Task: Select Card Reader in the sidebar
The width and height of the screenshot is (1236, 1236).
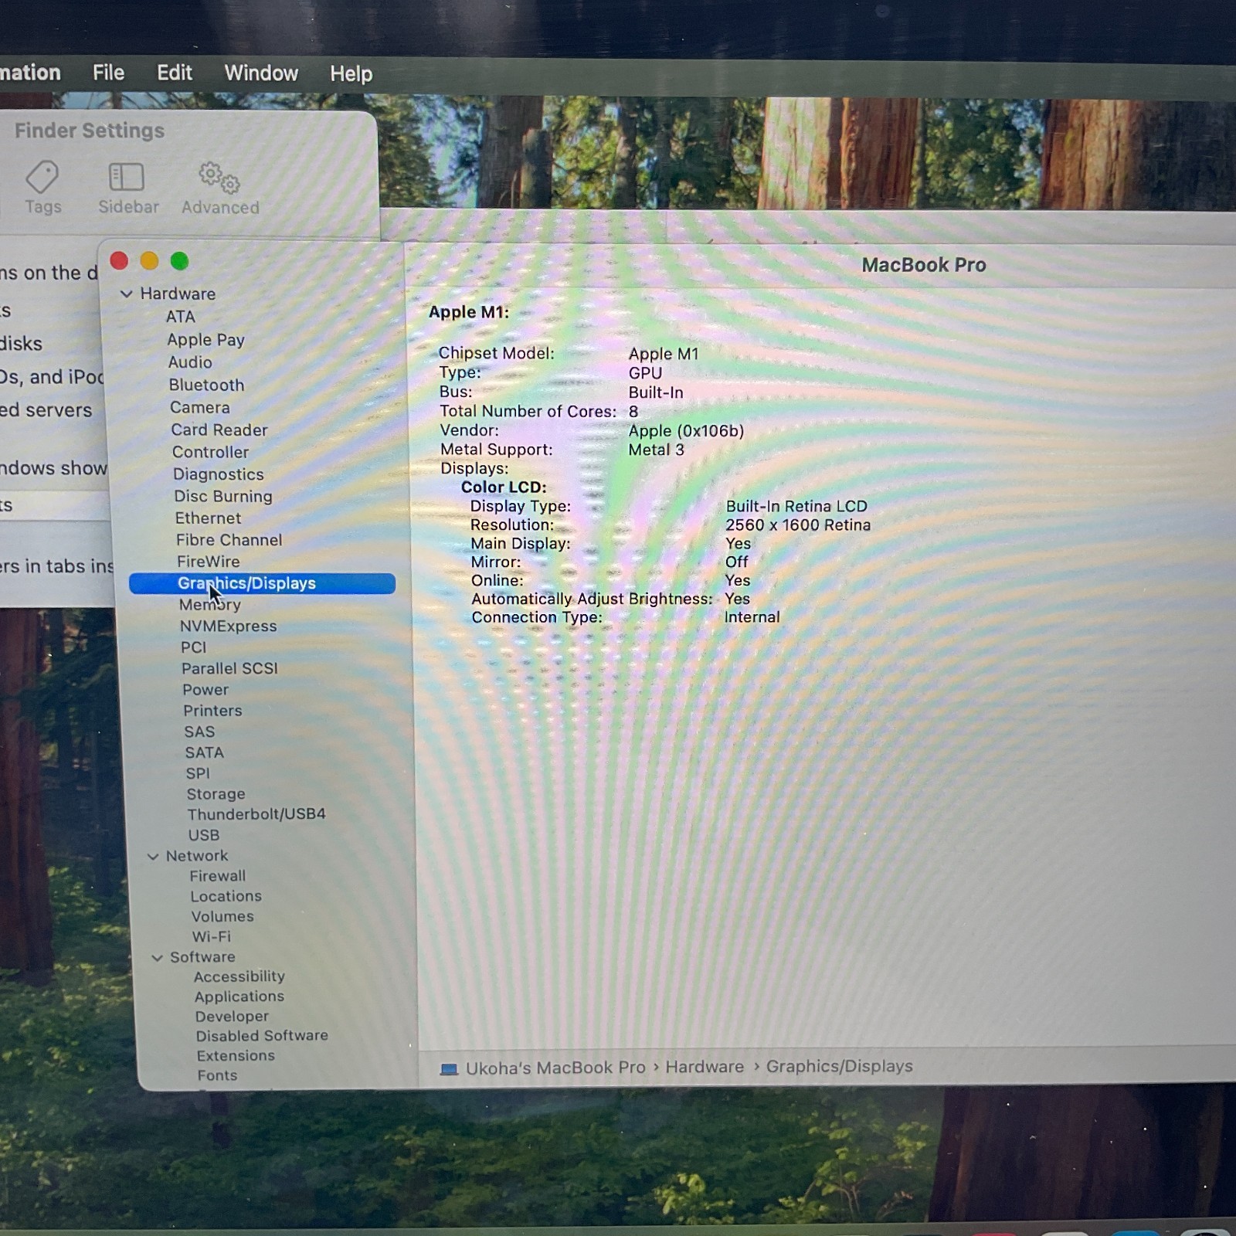Action: [x=219, y=430]
